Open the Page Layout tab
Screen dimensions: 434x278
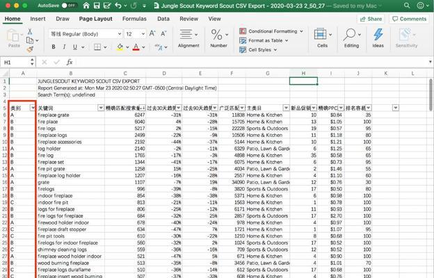[95, 19]
